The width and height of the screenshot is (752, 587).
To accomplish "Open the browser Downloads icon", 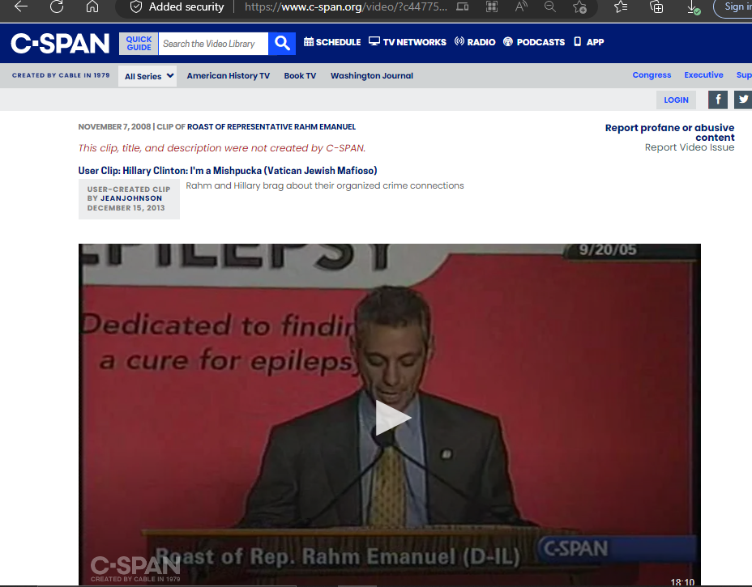I will point(693,6).
